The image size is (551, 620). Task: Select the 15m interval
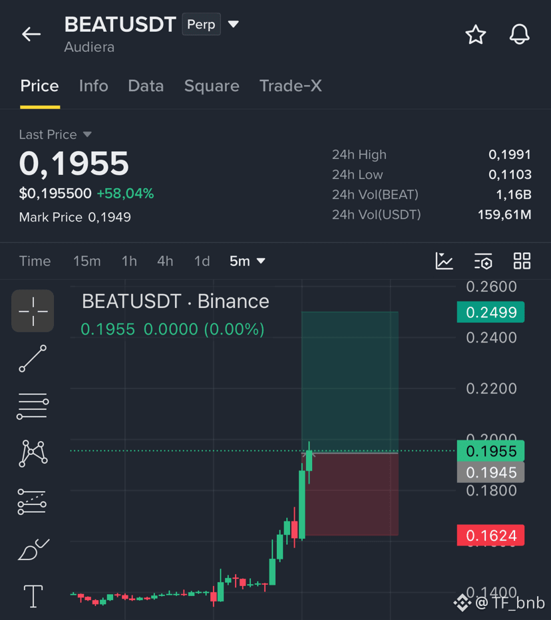[87, 261]
